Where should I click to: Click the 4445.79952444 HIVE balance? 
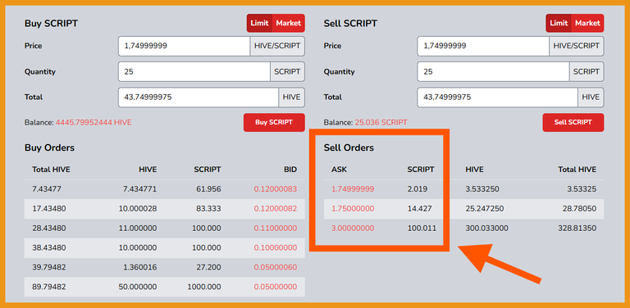[94, 122]
